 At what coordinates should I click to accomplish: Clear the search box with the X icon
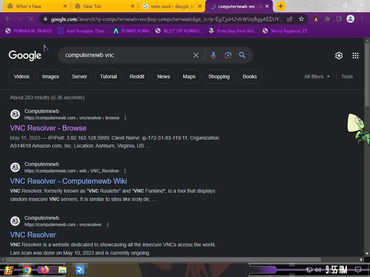[x=195, y=55]
